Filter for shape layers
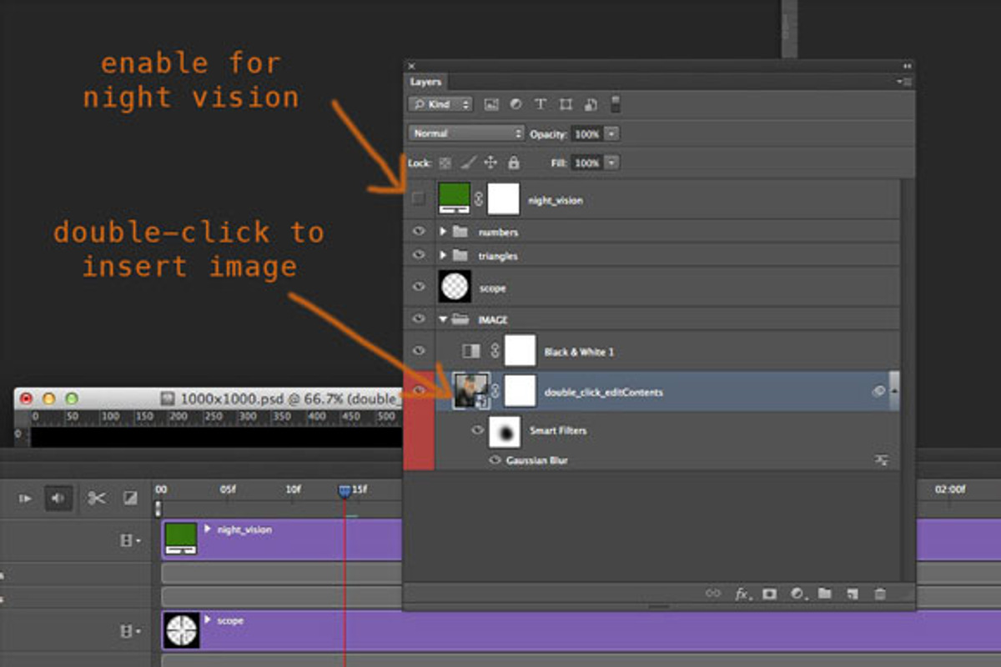 point(565,104)
